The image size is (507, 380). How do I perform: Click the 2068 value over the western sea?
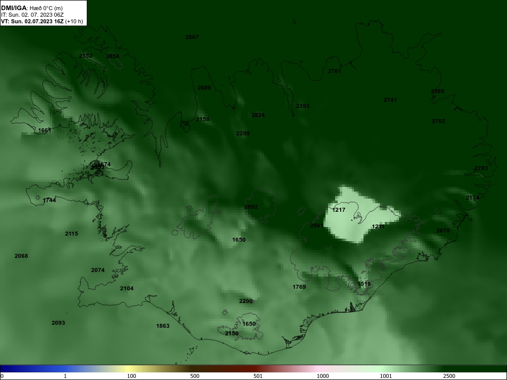(21, 256)
